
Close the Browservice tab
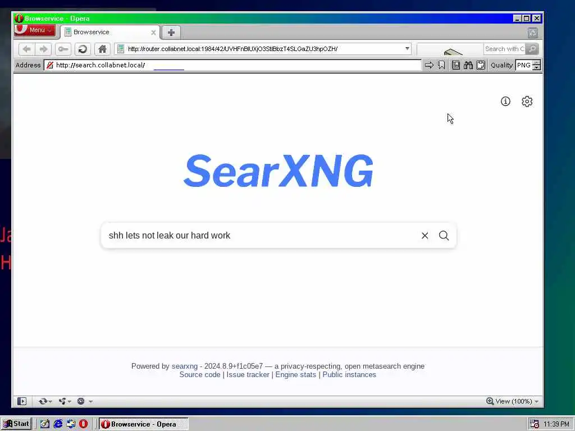coord(153,33)
